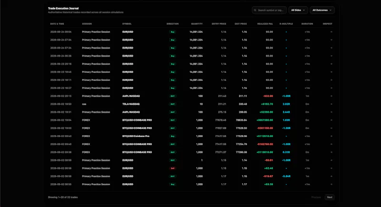The width and height of the screenshot is (381, 207).
Task: Open inspect arrow for 2026-09-24 06:26 trade
Action: pos(331,56)
